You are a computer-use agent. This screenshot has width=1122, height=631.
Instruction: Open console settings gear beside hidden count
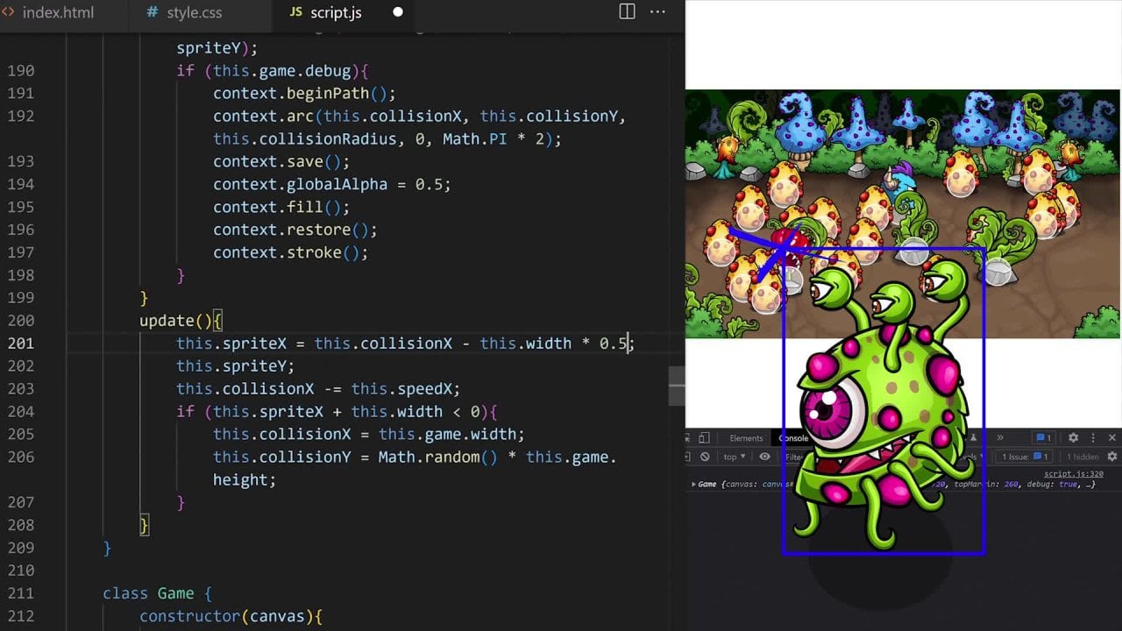click(x=1112, y=457)
